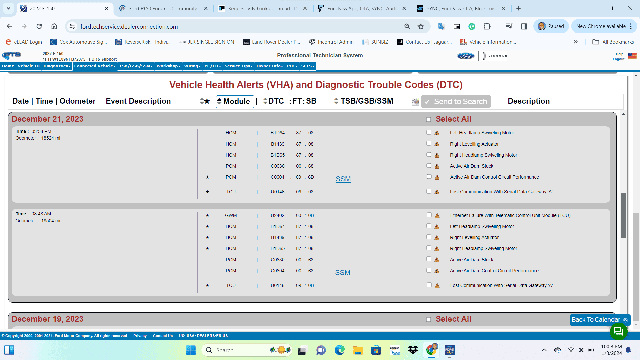Click the clipboard icon beside Send to Search
This screenshot has height=360, width=640.
[x=415, y=102]
